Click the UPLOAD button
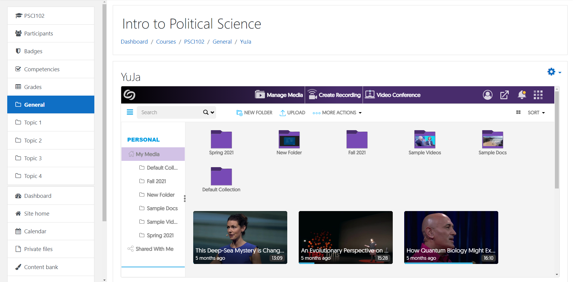573x282 pixels. 292,113
